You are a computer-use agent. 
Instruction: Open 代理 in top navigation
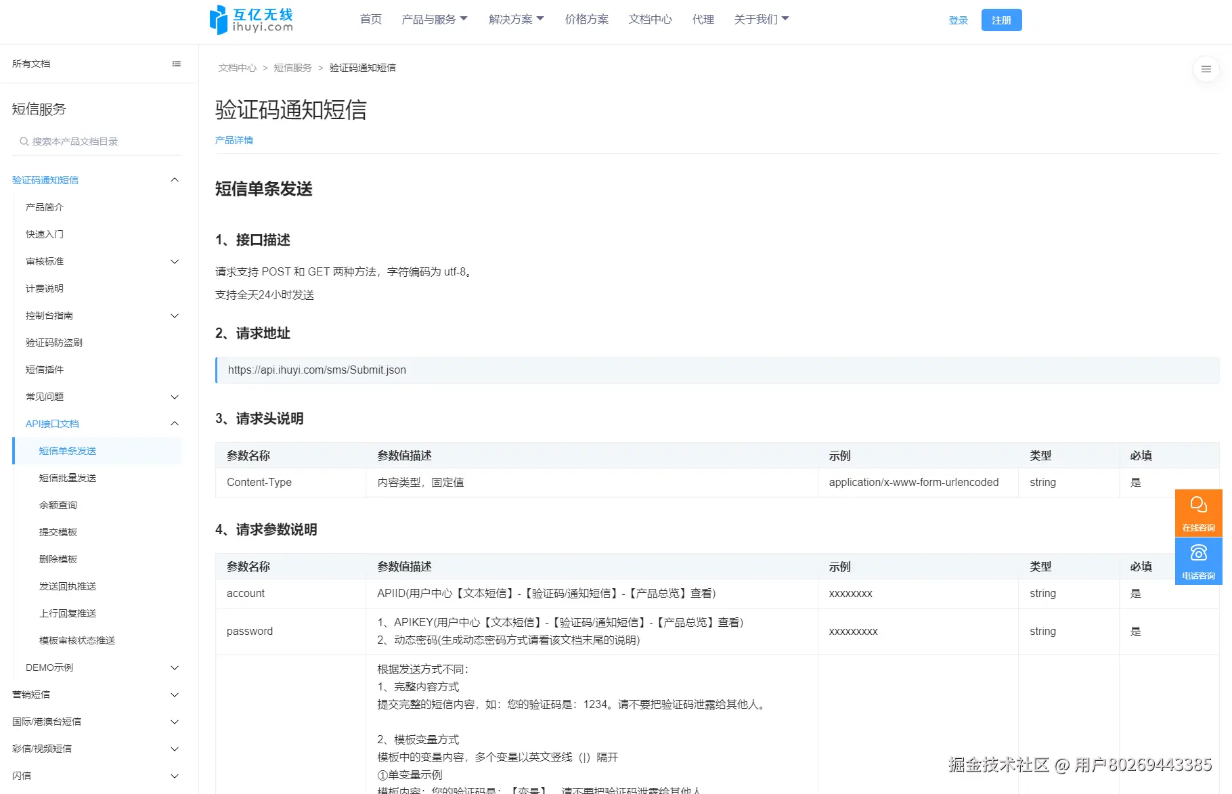point(703,19)
